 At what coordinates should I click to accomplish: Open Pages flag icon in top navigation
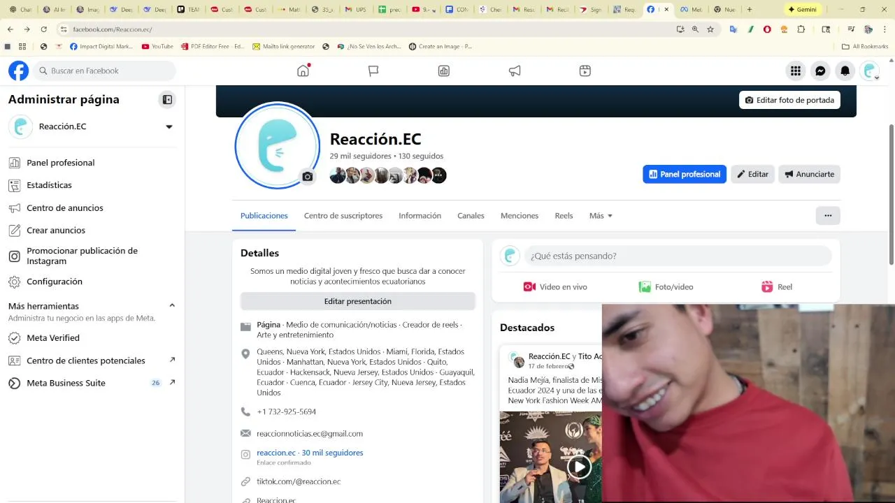pos(373,71)
